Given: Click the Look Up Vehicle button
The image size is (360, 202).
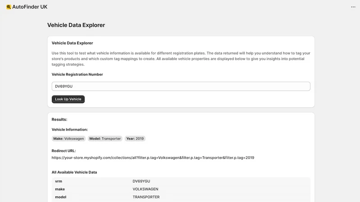Looking at the screenshot, I should tap(68, 99).
